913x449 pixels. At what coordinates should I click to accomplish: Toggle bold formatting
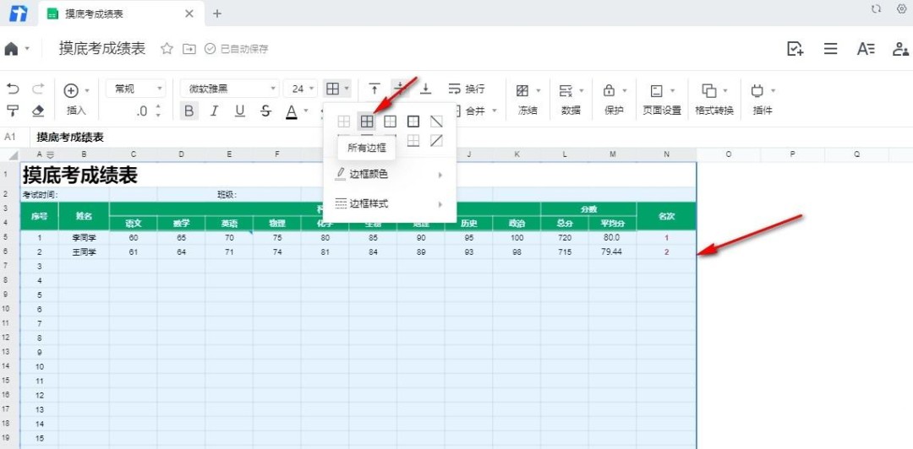point(189,111)
